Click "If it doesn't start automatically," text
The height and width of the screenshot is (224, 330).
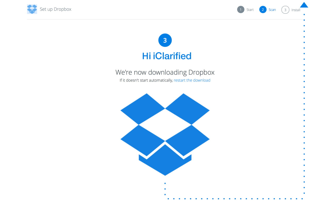click(146, 80)
